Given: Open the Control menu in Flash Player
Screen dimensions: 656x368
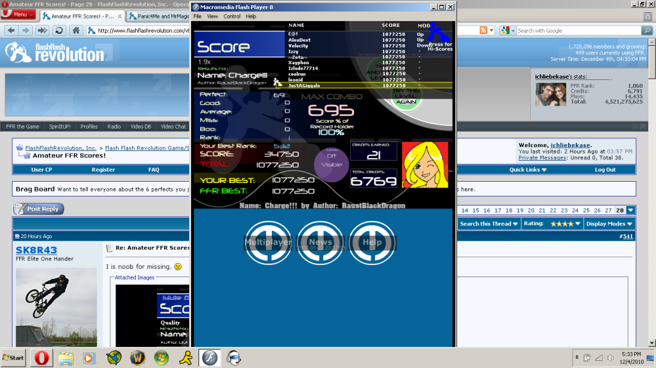Looking at the screenshot, I should (x=231, y=16).
